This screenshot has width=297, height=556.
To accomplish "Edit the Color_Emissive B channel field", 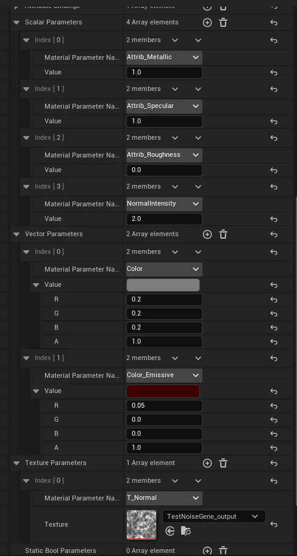I will [164, 434].
